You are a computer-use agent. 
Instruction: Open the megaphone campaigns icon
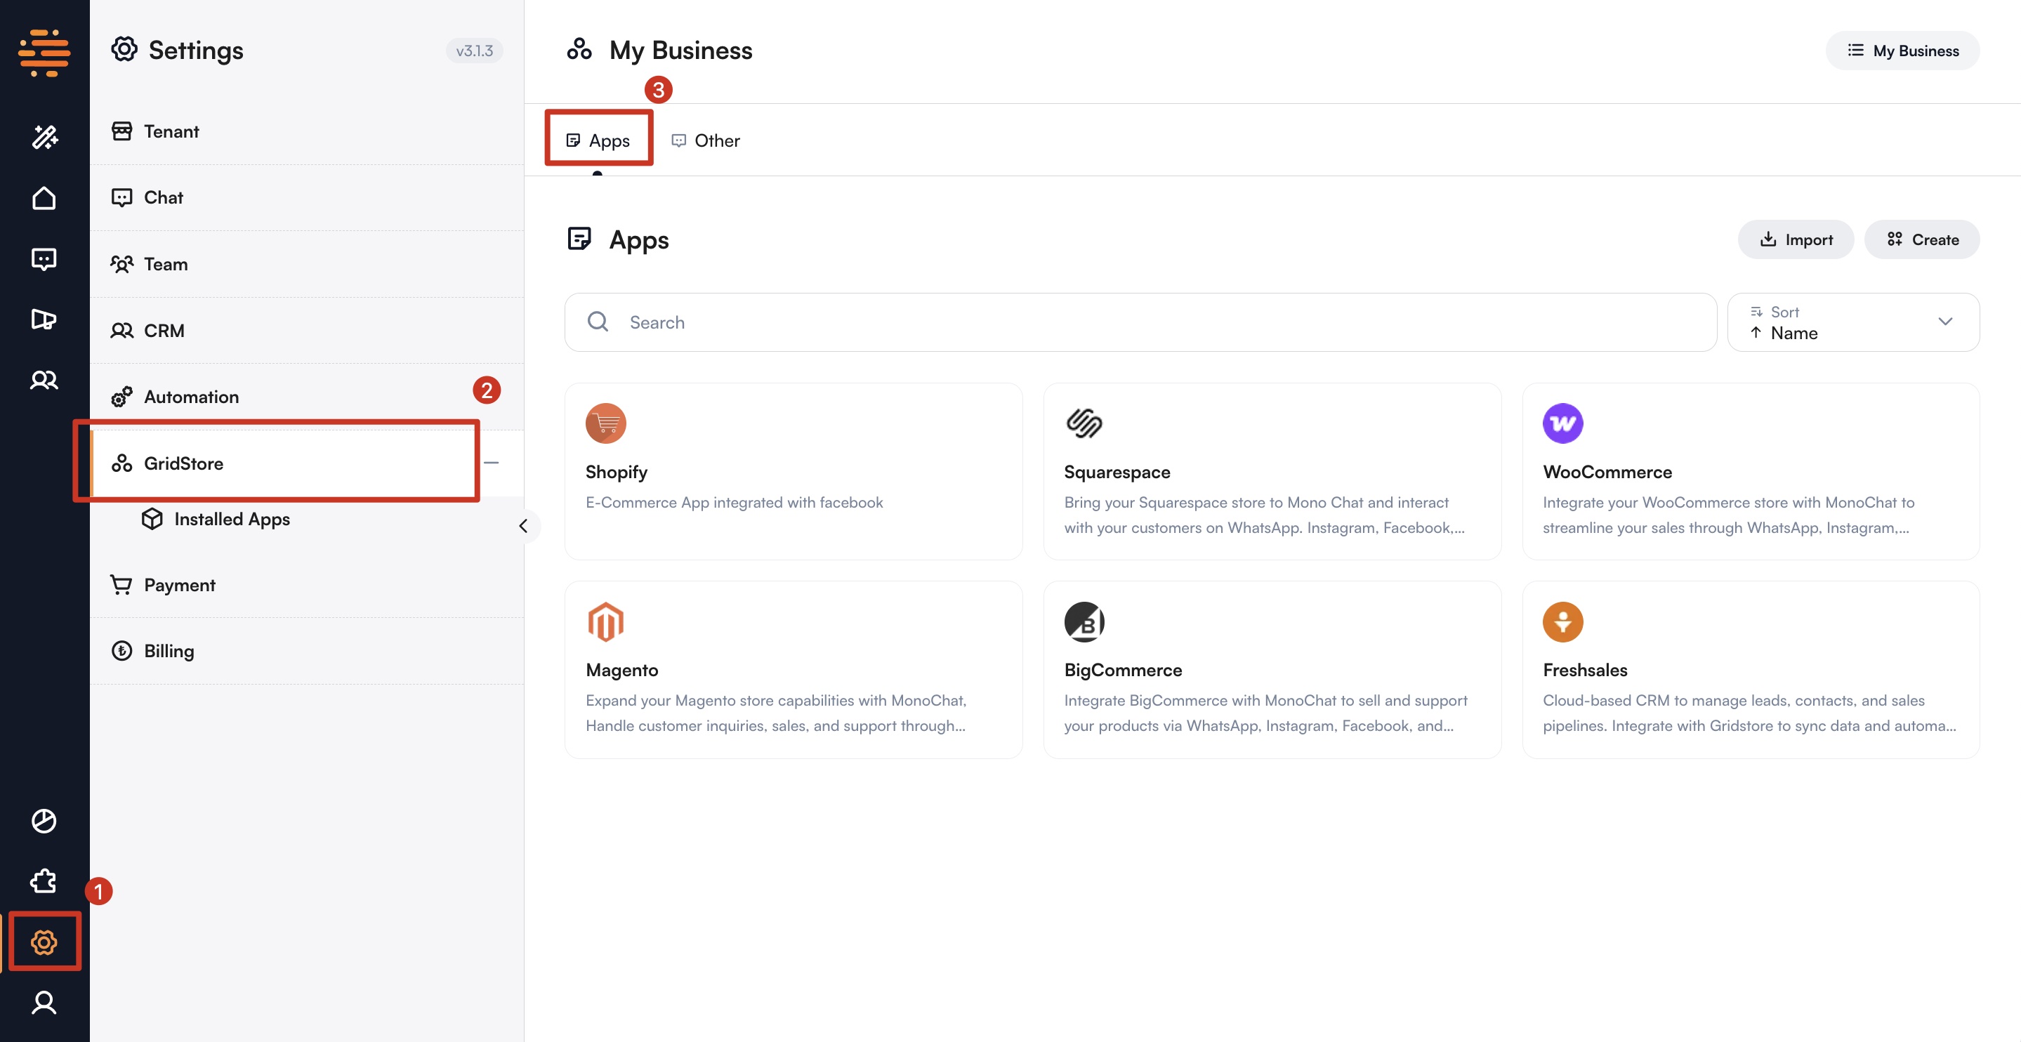point(44,319)
